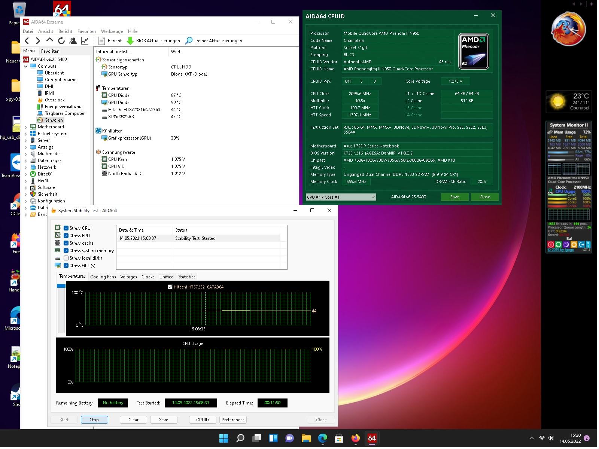Switch to the Favoriten side tab
The width and height of the screenshot is (599, 449).
pyautogui.click(x=50, y=51)
